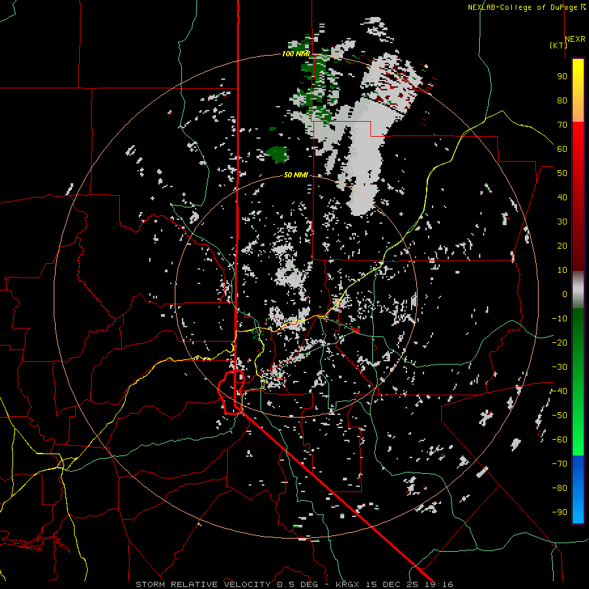Click the -50 value on velocity scale
This screenshot has width=589, height=589.
[560, 416]
